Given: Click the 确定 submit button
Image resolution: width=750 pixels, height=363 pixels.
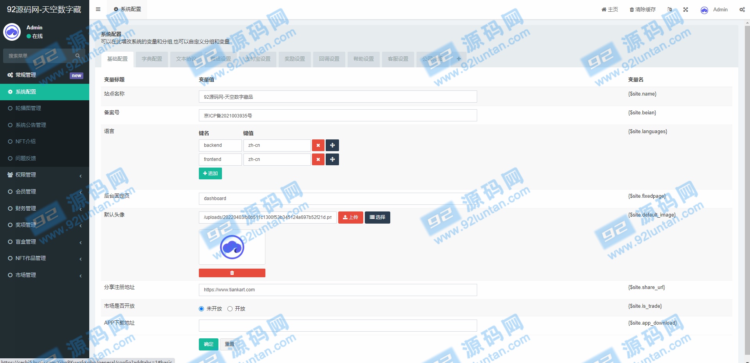Looking at the screenshot, I should (209, 344).
